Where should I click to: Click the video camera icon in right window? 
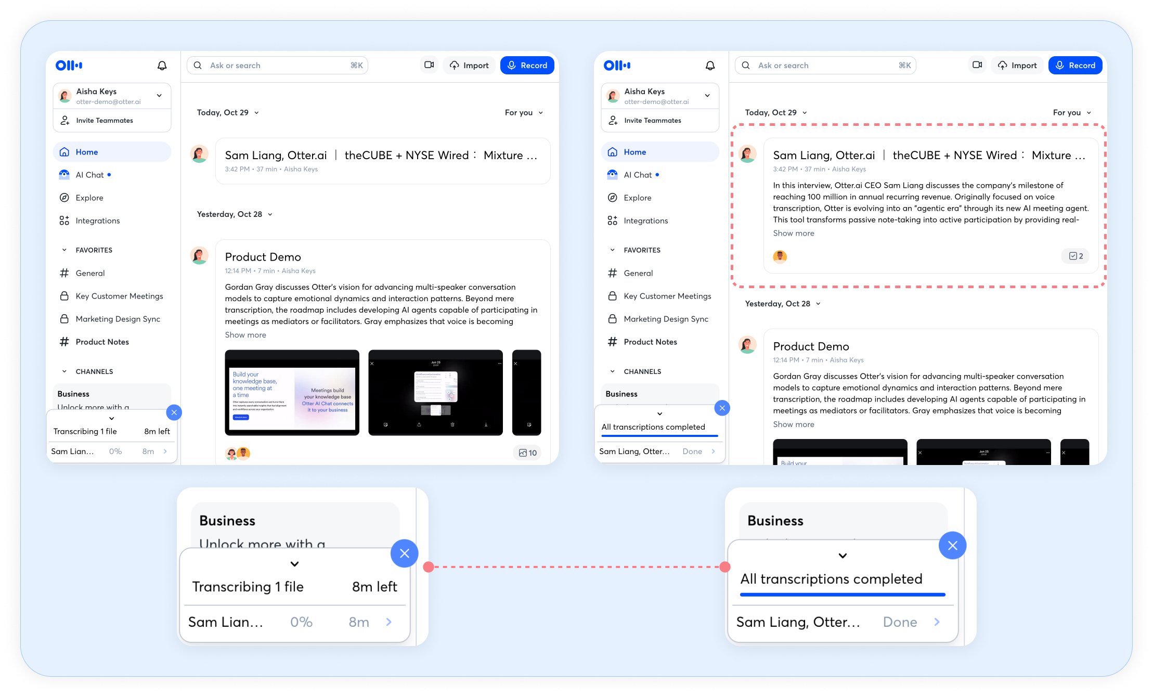point(977,65)
